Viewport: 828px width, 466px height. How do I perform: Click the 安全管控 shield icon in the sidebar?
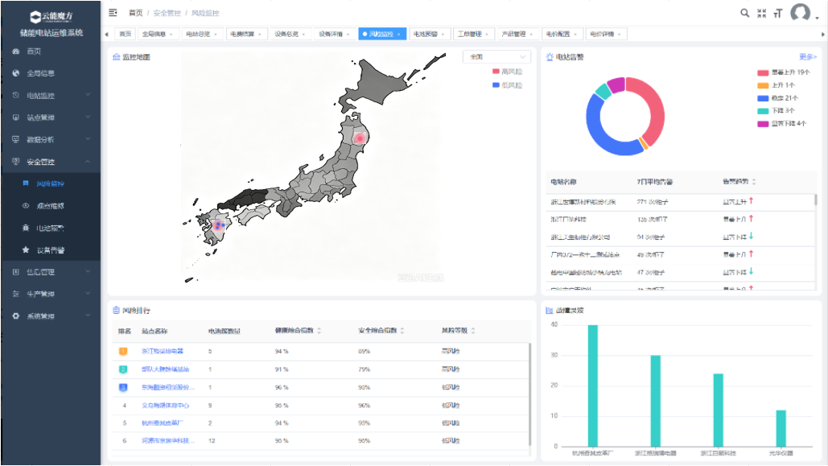[16, 162]
